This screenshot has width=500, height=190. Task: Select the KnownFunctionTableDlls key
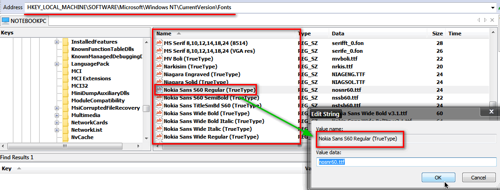click(x=102, y=49)
